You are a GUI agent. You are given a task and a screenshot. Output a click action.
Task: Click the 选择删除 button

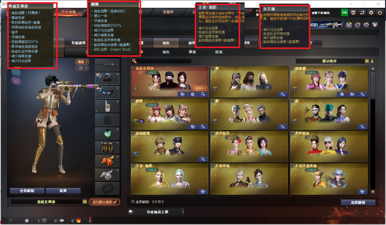(x=358, y=202)
